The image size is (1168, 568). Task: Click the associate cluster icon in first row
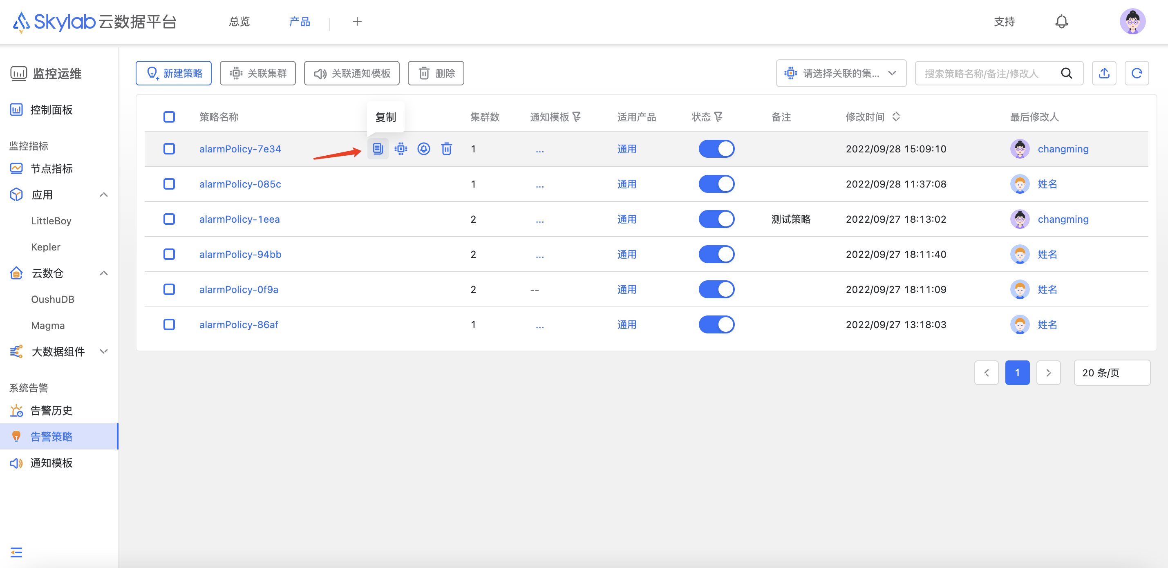401,149
